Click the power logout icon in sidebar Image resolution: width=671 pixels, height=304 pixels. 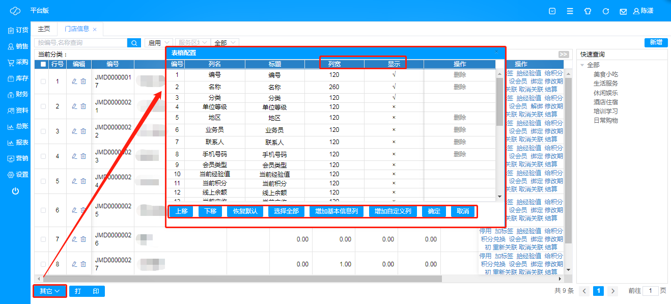15,191
